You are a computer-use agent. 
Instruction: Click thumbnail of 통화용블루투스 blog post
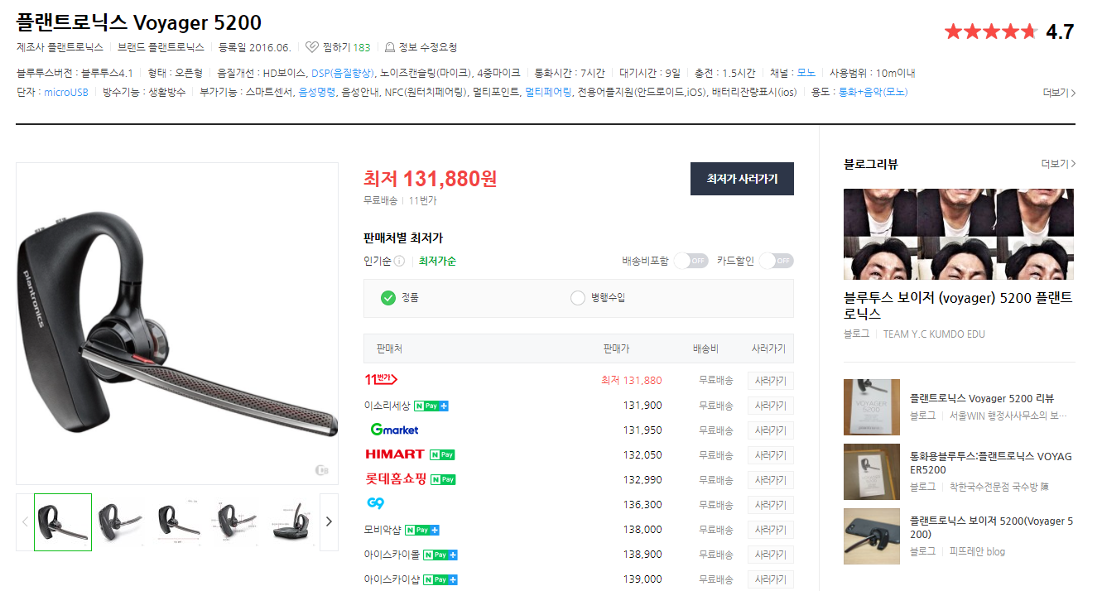[x=872, y=472]
